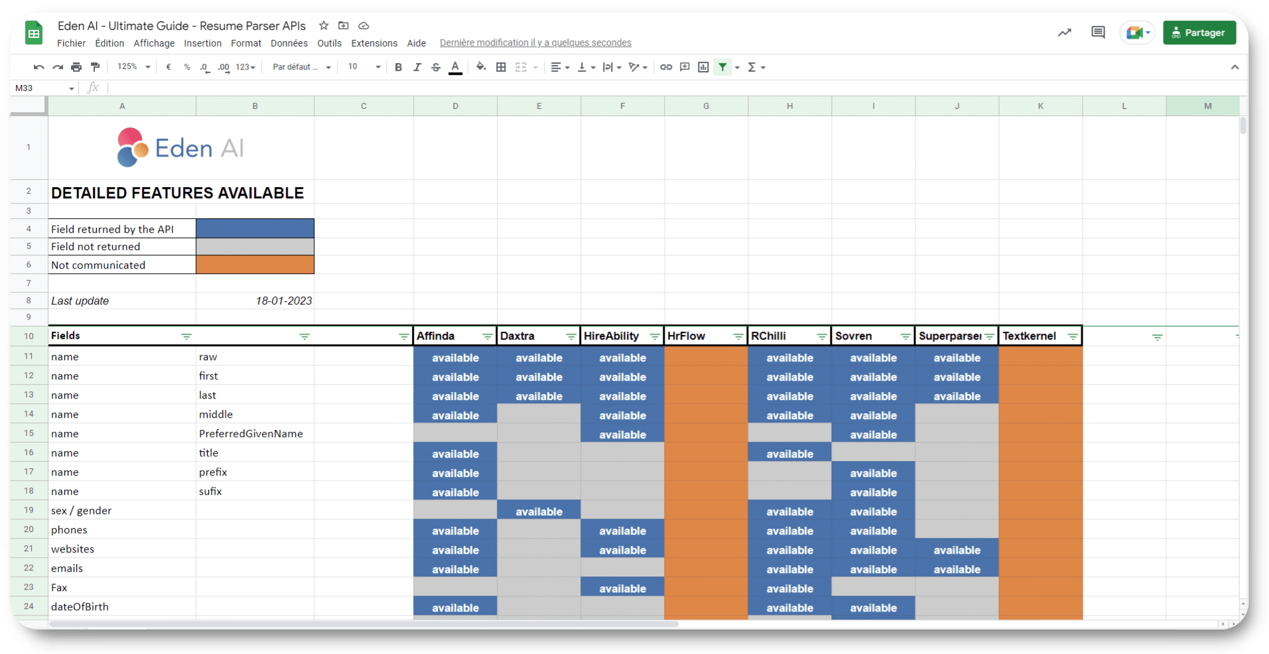Open the Affinda column filter dropdown
1269x654 pixels.
click(488, 337)
